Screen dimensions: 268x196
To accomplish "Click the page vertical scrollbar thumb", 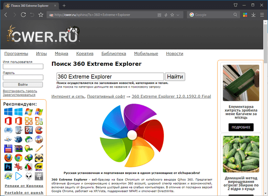I will pyautogui.click(x=265, y=44).
